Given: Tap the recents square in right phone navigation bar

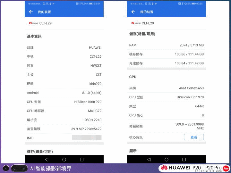Looking at the screenshot, I should coord(184,160).
